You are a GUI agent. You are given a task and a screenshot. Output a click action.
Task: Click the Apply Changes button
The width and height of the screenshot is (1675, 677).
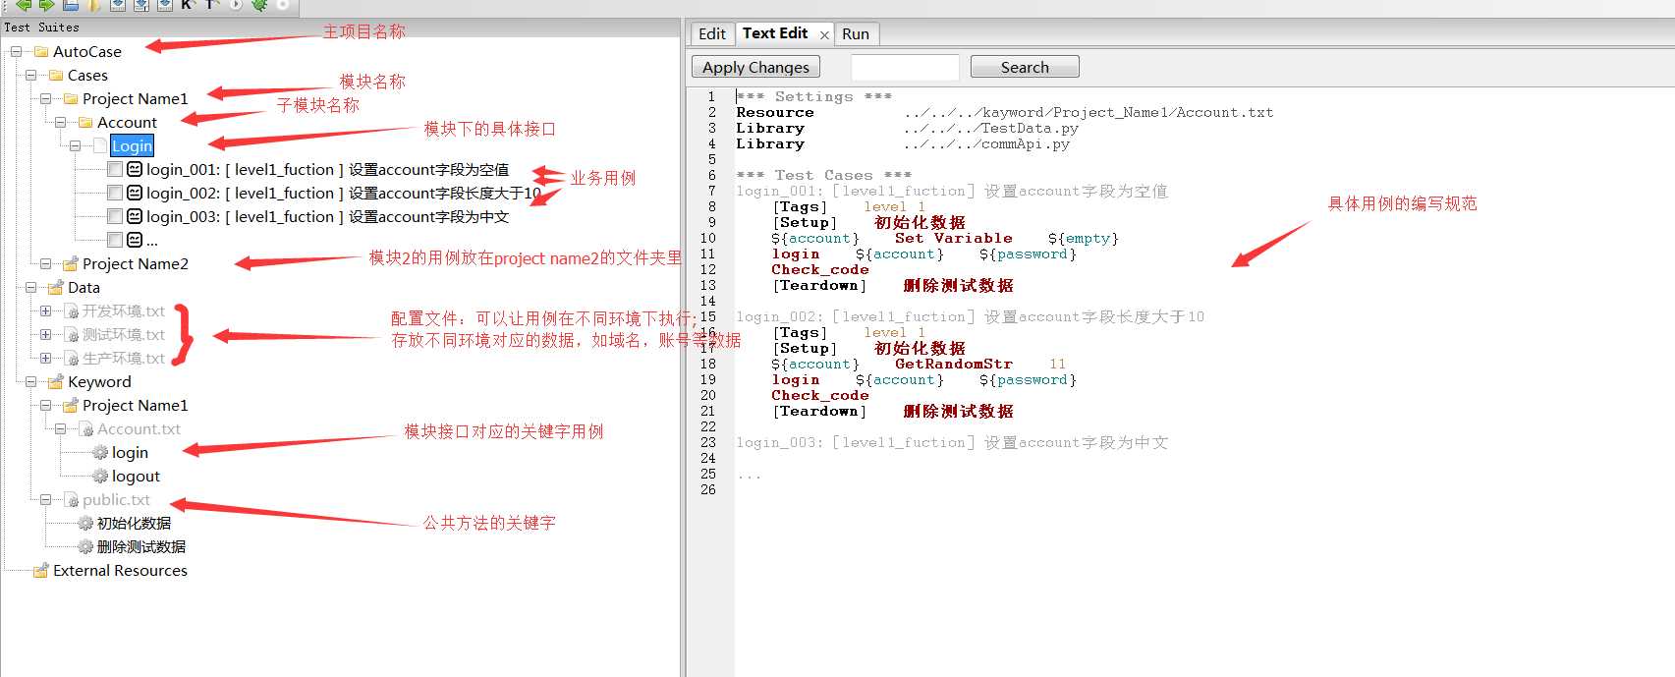coord(755,67)
